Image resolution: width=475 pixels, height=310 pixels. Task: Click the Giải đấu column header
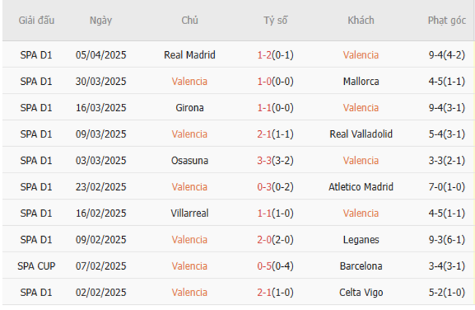(37, 20)
